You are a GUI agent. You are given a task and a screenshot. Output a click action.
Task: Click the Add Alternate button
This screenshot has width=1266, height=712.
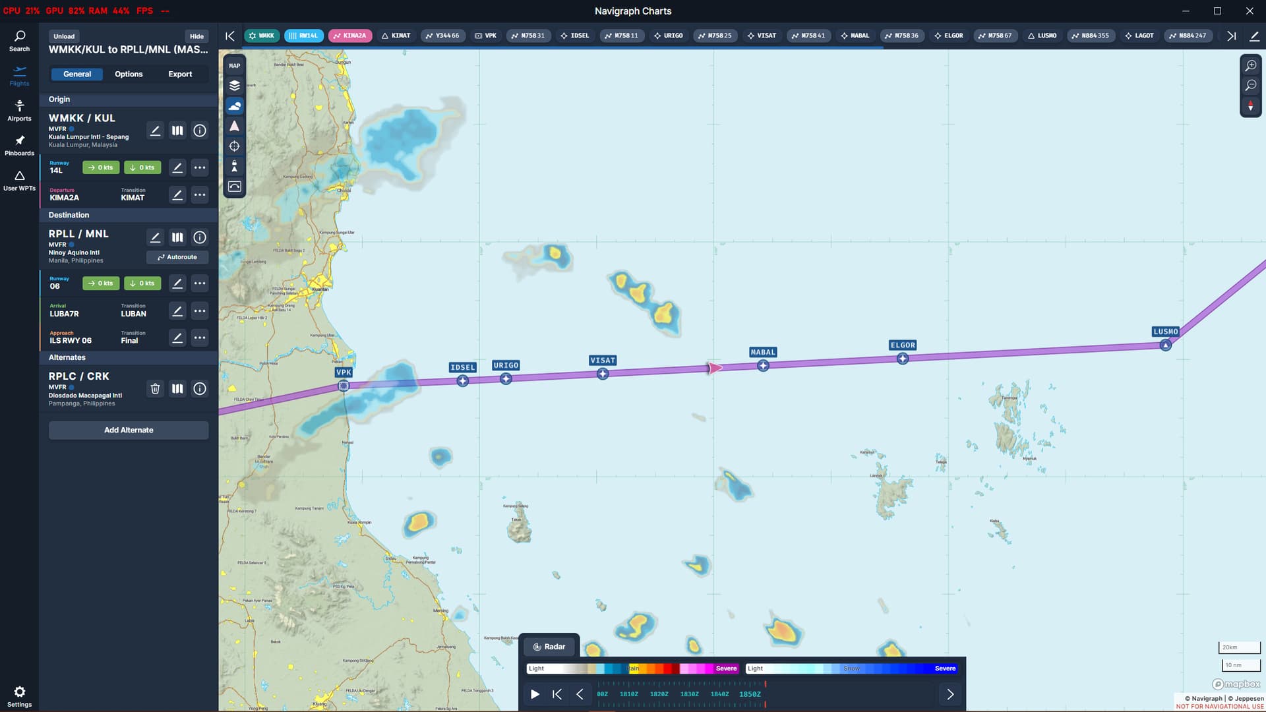[129, 430]
